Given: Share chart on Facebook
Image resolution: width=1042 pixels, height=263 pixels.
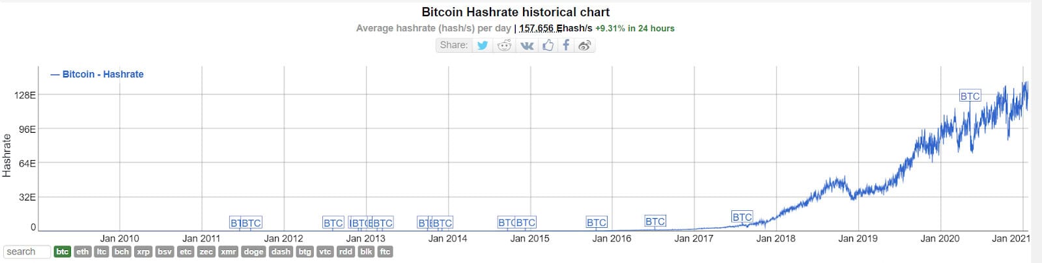Looking at the screenshot, I should tap(566, 45).
